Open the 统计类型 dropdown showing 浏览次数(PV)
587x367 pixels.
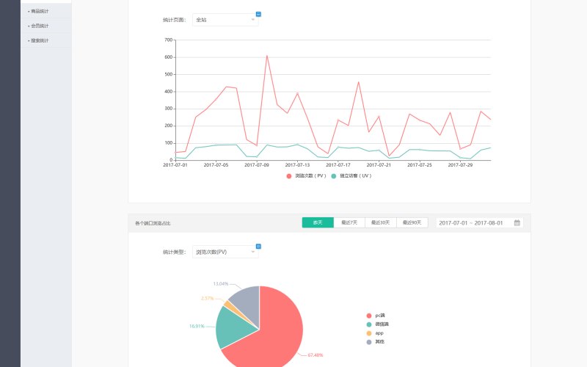coord(225,252)
